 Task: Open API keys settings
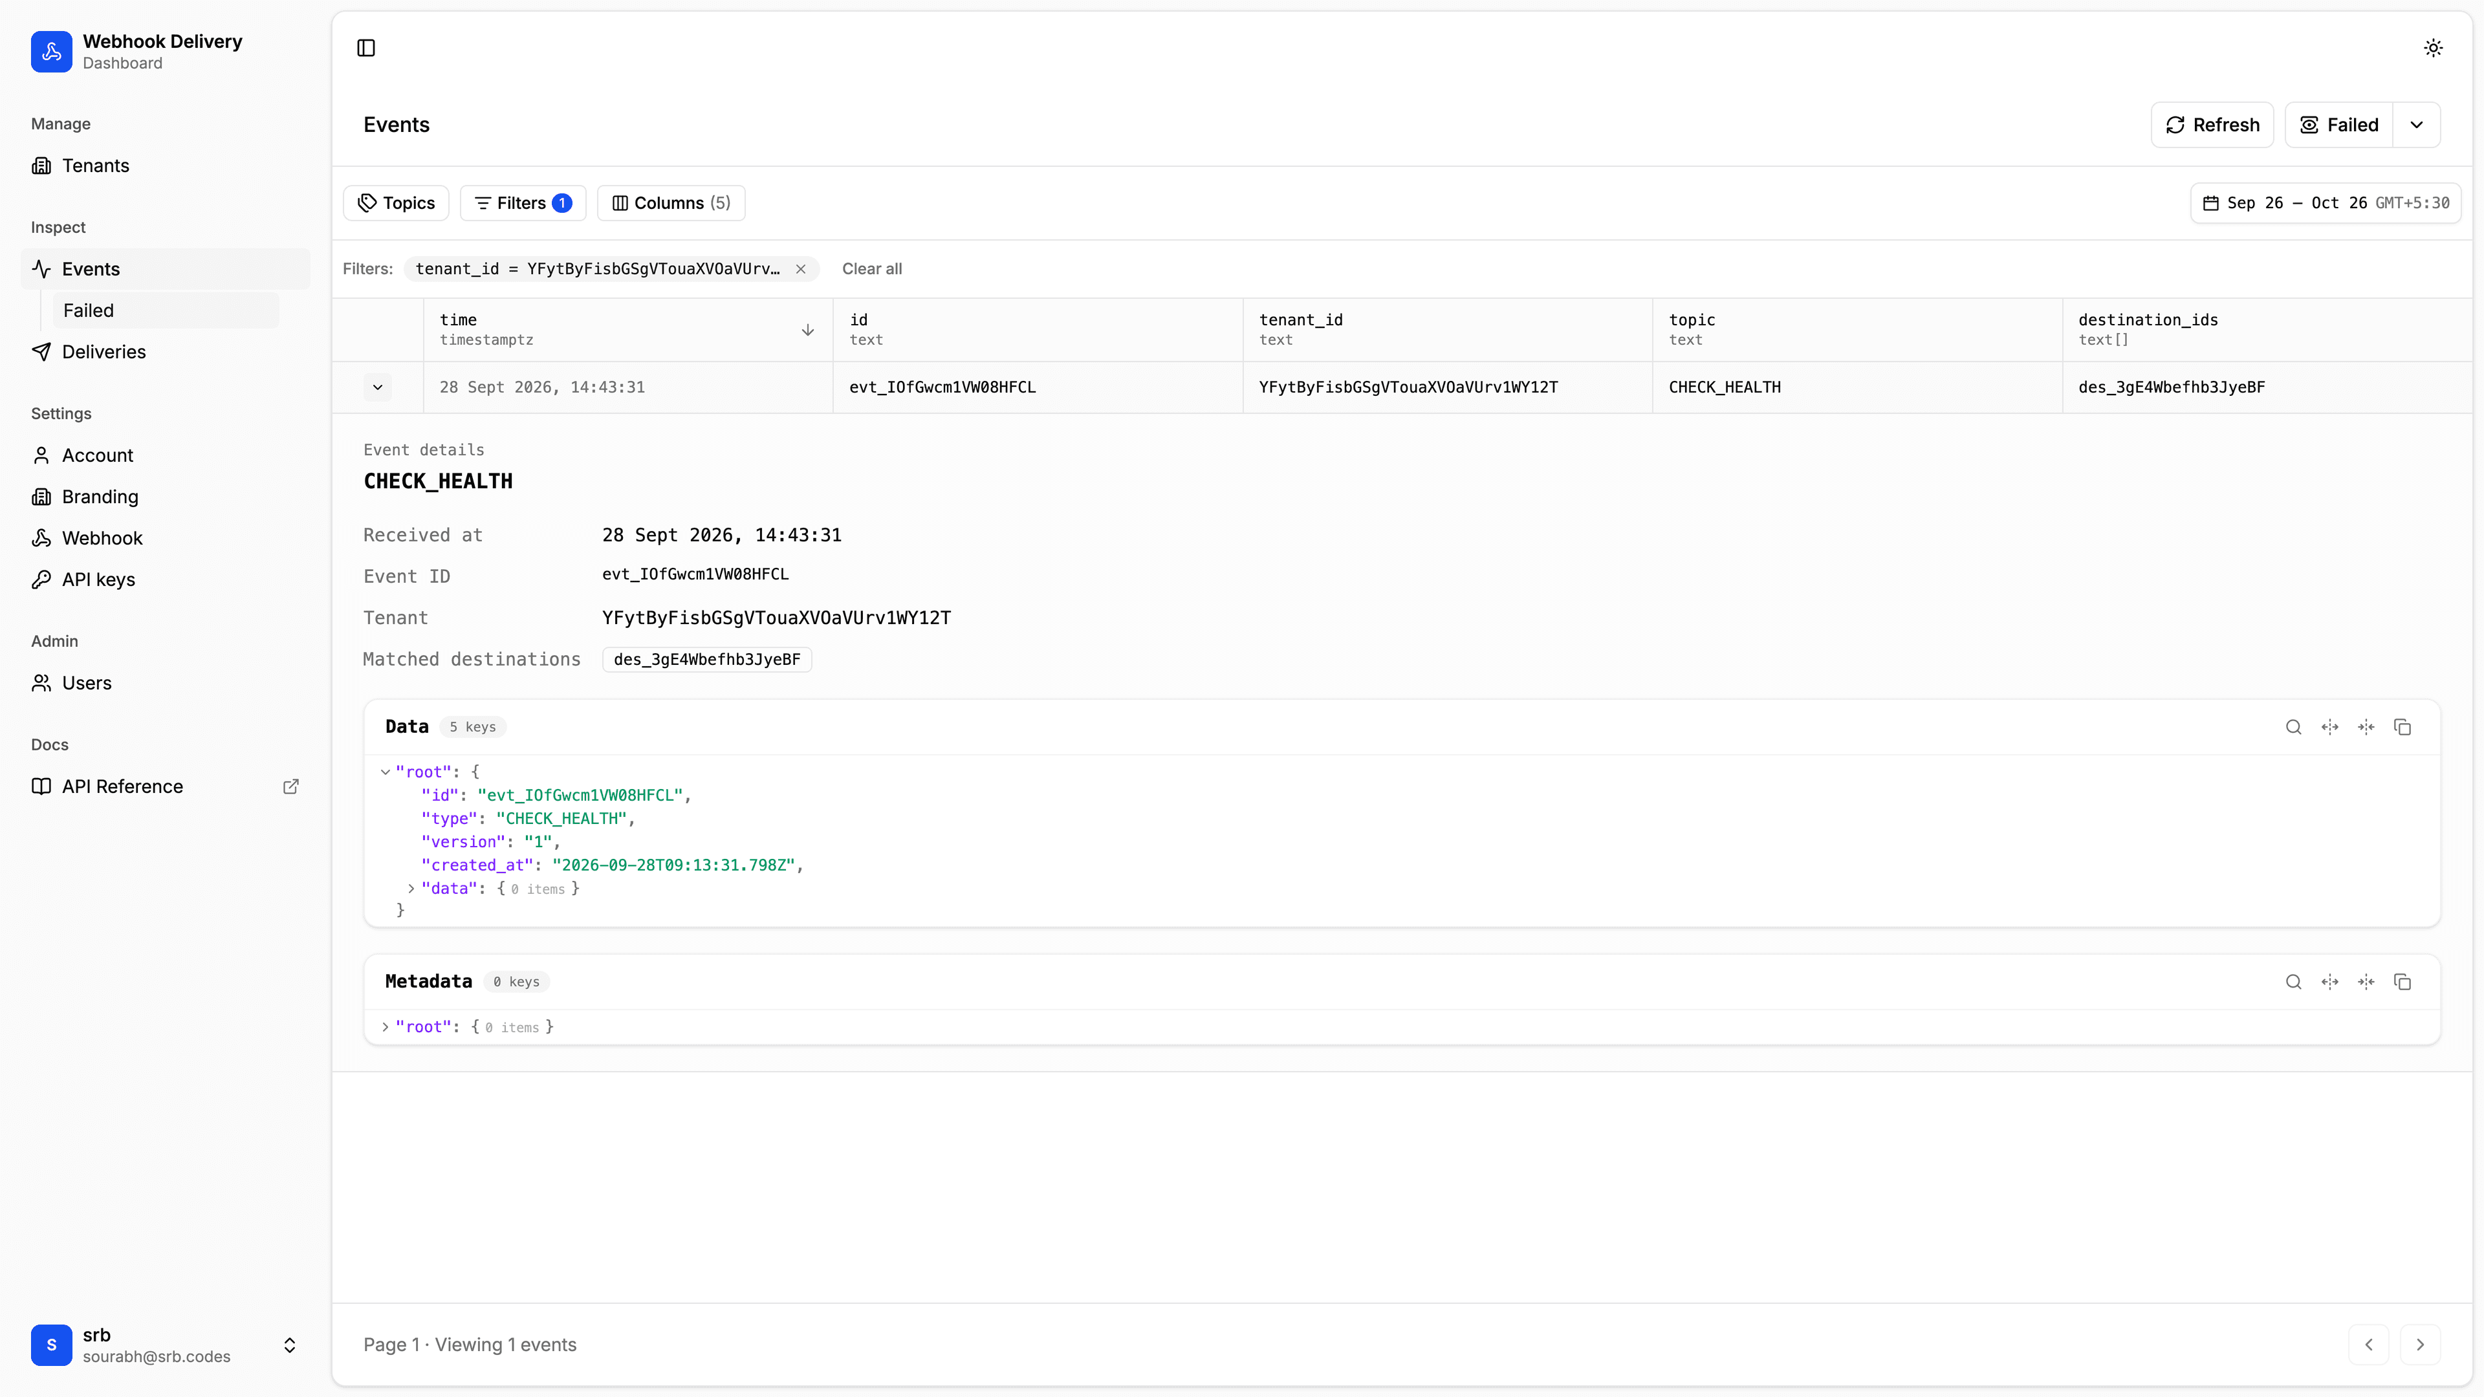click(166, 579)
